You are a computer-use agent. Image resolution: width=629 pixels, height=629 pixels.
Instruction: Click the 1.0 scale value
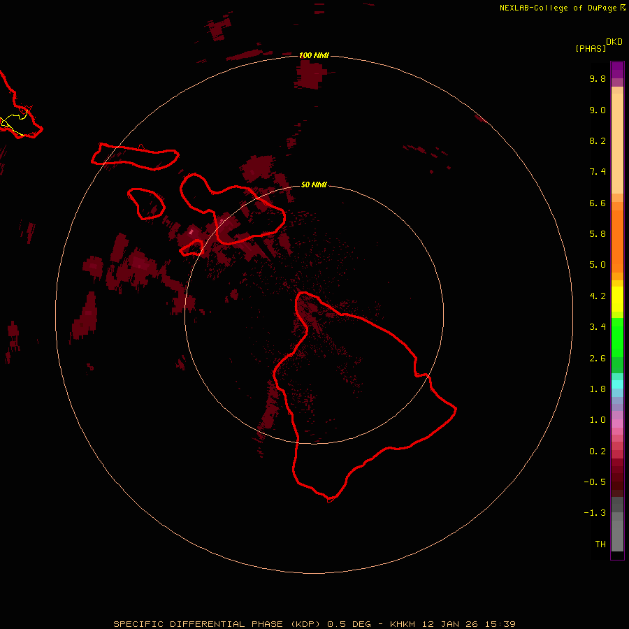pyautogui.click(x=598, y=420)
